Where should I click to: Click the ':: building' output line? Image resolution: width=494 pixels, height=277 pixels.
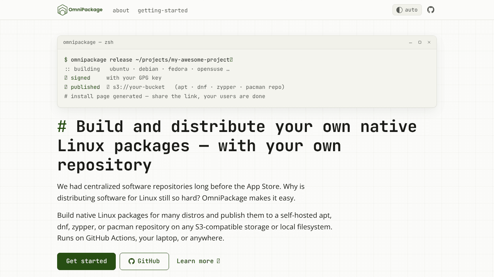147,69
